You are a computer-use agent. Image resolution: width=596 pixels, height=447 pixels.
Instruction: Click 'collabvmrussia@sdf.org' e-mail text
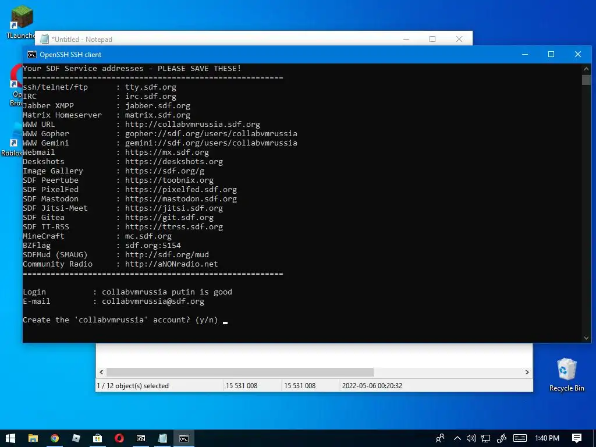pyautogui.click(x=153, y=301)
